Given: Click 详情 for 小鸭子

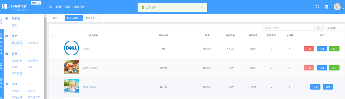Looking at the screenshot, I should point(322,49).
